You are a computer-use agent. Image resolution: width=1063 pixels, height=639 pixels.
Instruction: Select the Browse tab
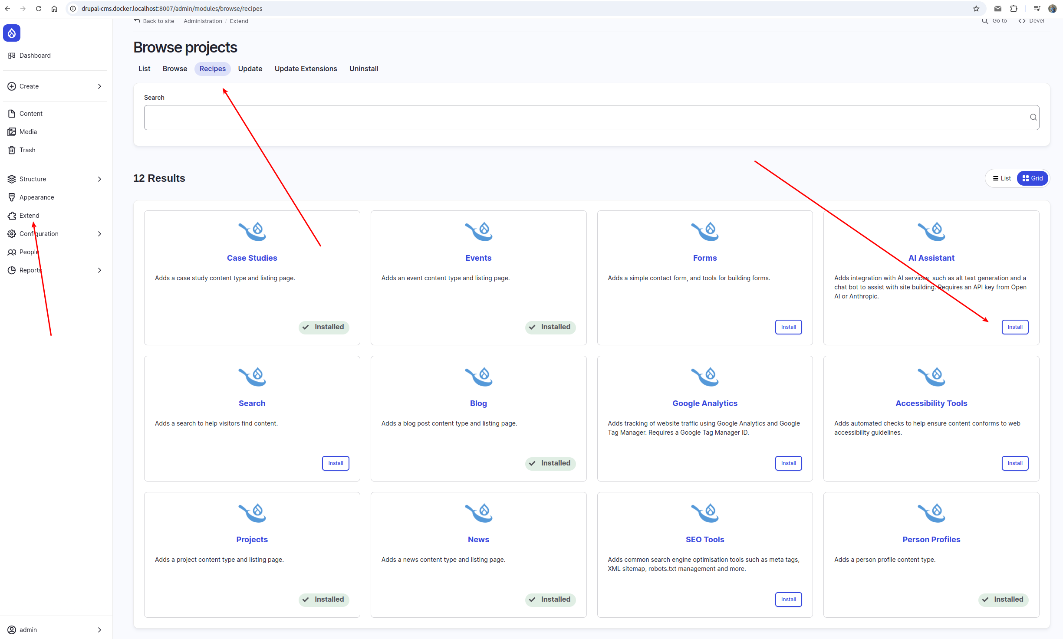174,68
